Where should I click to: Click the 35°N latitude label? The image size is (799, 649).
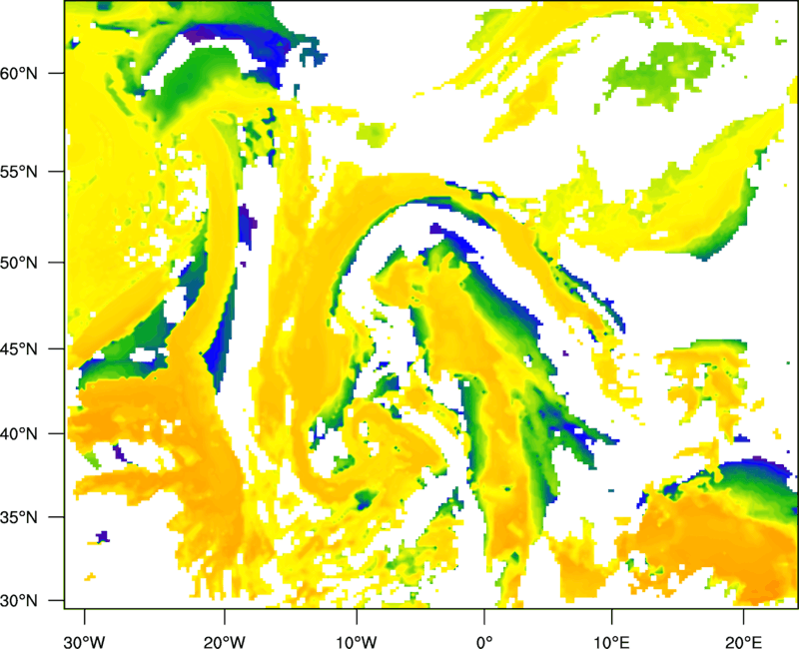pyautogui.click(x=19, y=517)
